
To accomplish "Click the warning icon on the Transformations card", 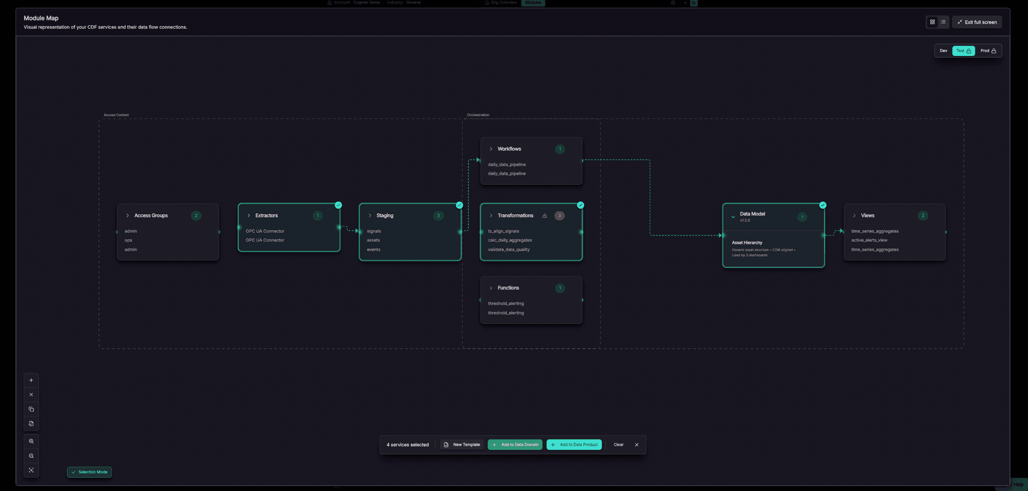I will [545, 216].
